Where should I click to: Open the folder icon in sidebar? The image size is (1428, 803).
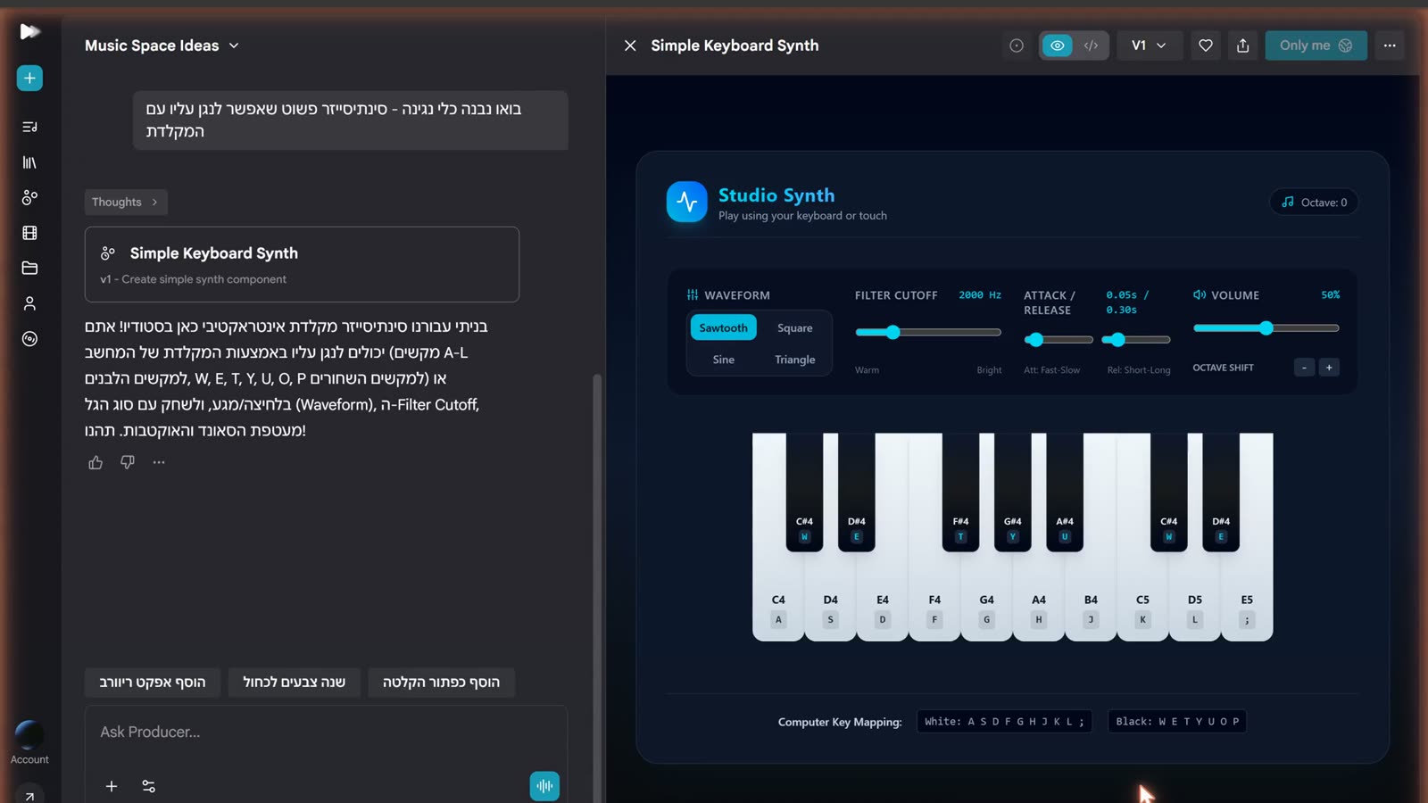click(29, 268)
